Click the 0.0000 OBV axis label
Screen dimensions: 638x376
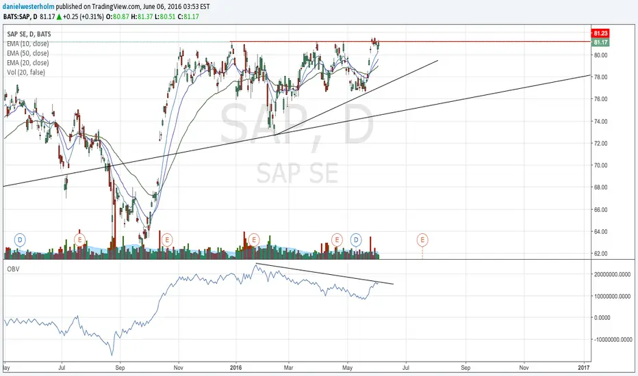tap(602, 318)
